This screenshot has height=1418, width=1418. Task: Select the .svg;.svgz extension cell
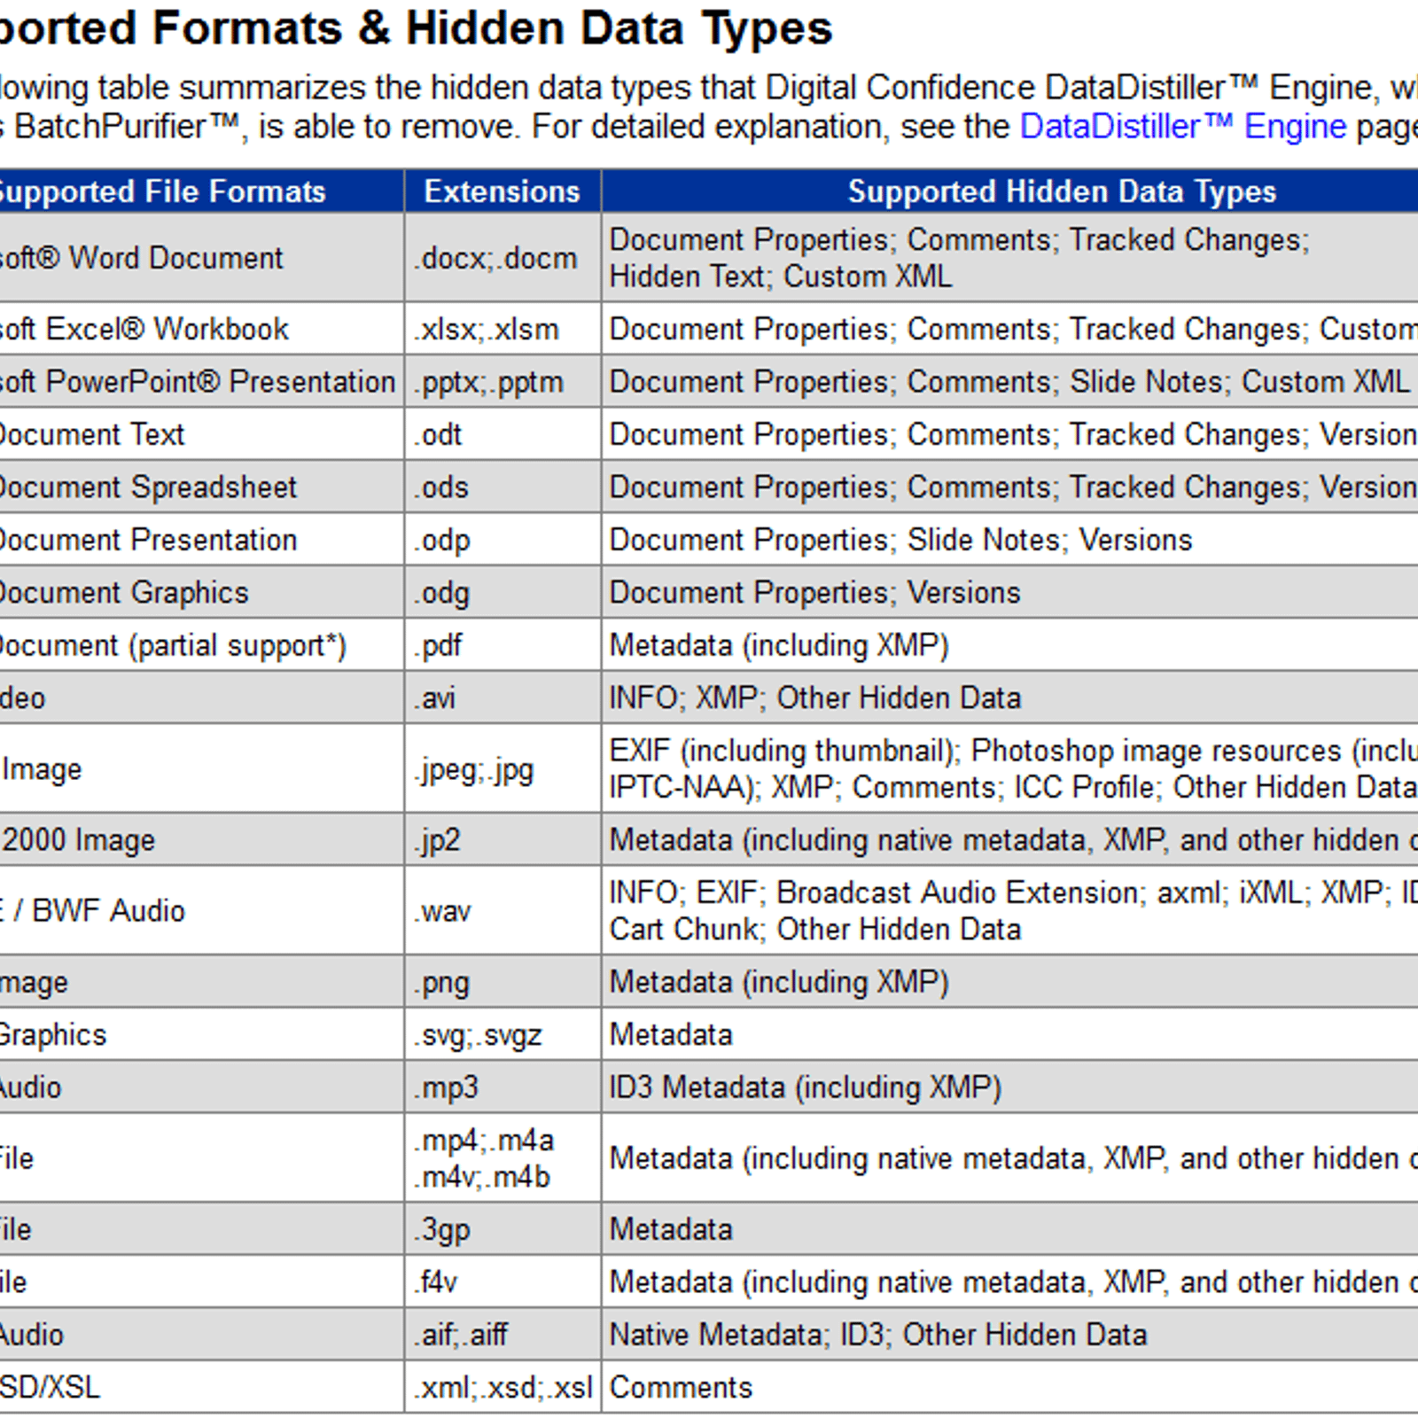(503, 1034)
